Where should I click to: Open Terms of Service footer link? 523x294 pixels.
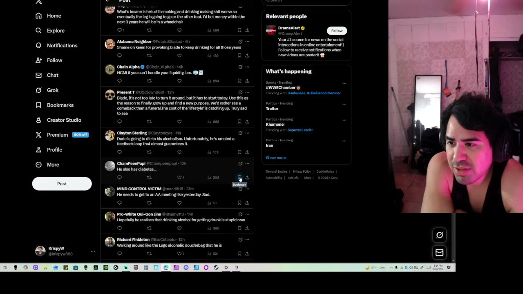277,171
